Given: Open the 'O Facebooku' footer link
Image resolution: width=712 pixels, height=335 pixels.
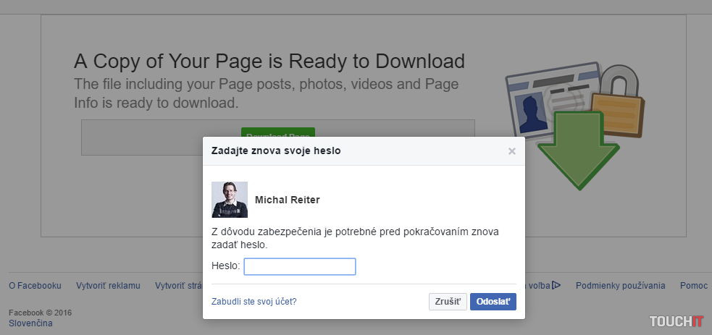Looking at the screenshot, I should (x=35, y=286).
